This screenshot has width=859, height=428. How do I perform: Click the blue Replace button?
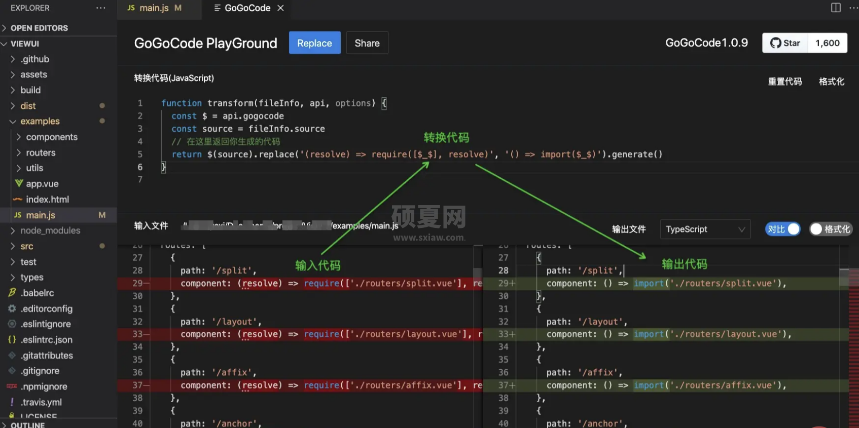click(x=314, y=43)
